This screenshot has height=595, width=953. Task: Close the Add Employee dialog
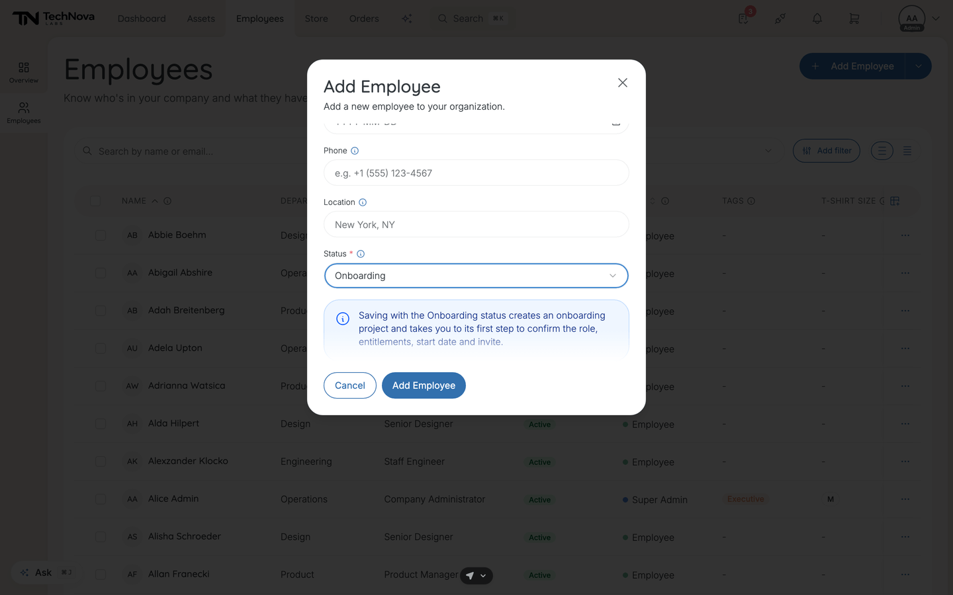(x=622, y=83)
